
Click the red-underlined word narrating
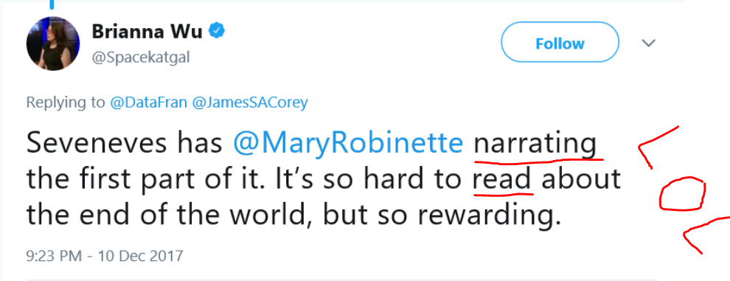[535, 145]
